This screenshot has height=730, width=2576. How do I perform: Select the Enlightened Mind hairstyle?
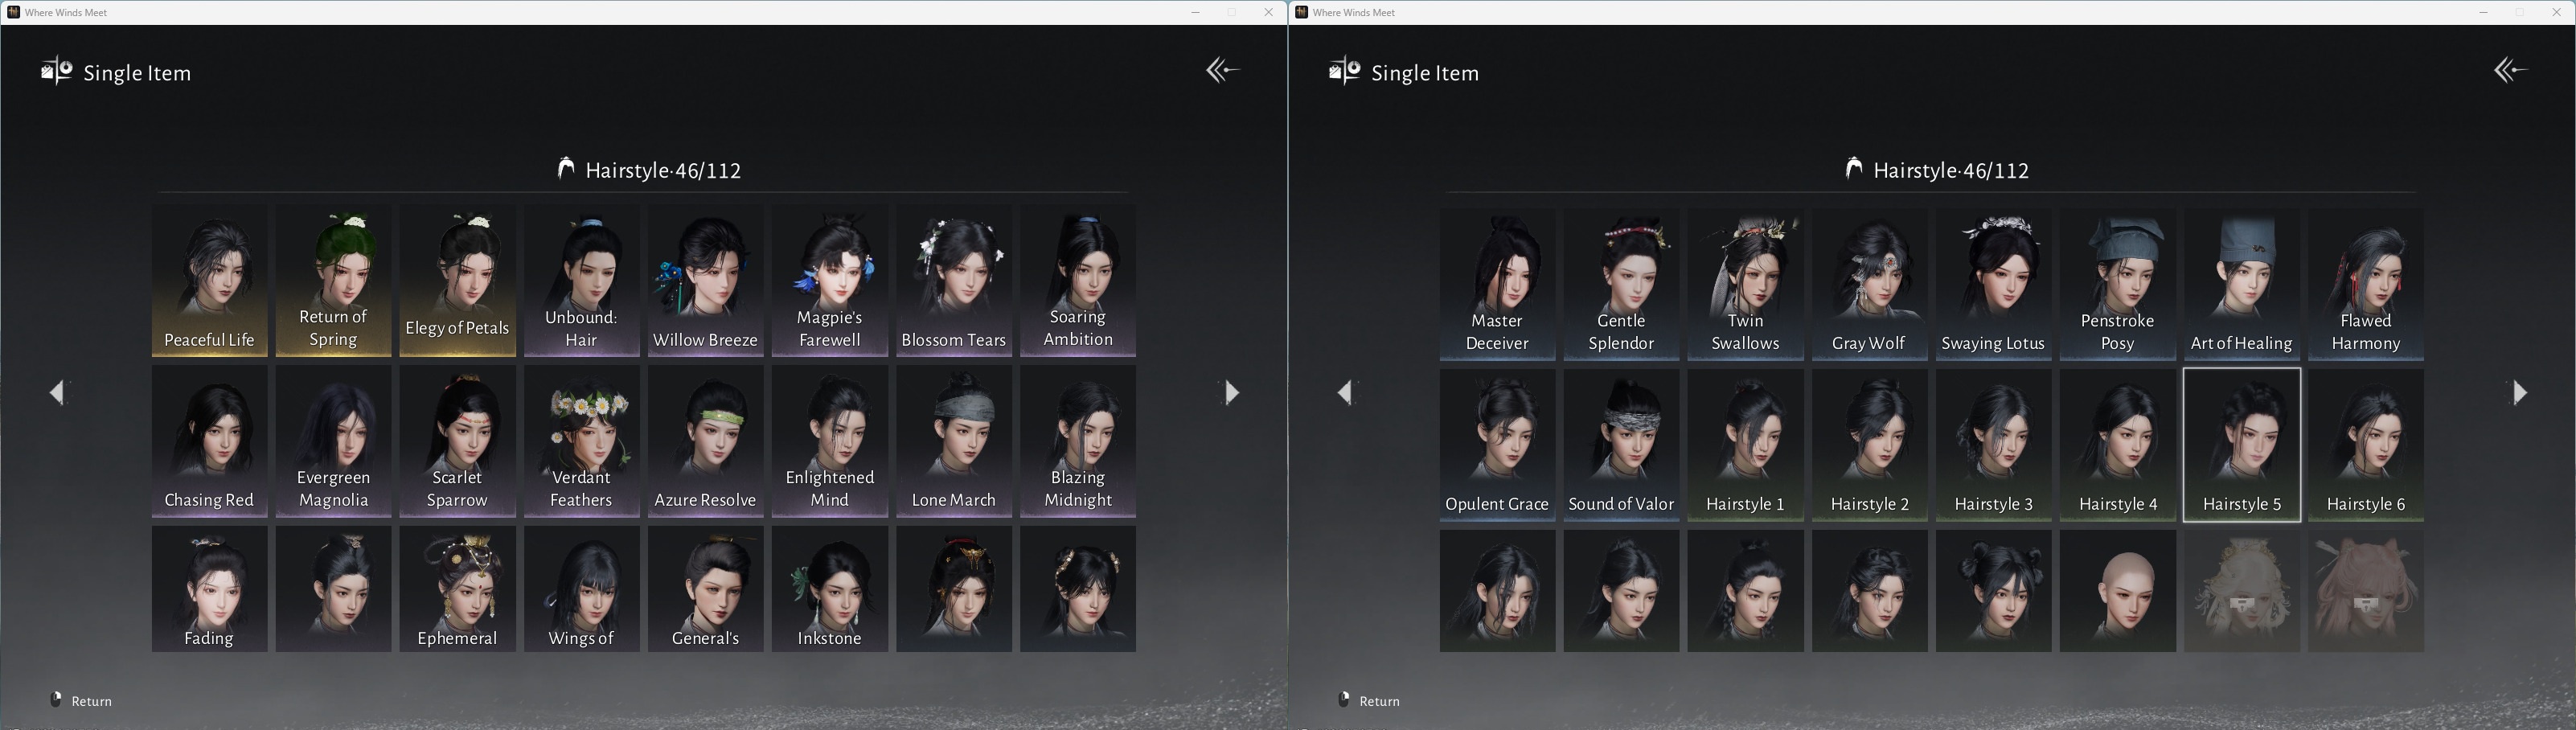[829, 441]
